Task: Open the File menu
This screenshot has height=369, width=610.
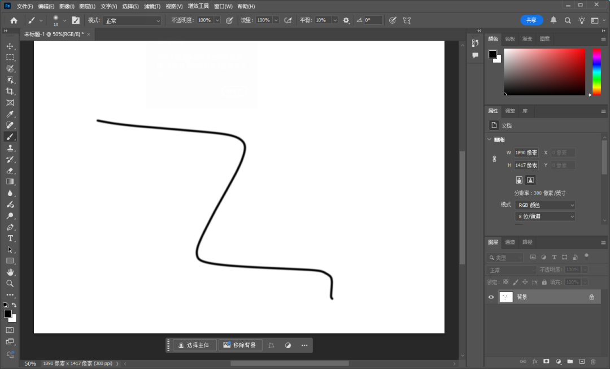Action: [24, 6]
